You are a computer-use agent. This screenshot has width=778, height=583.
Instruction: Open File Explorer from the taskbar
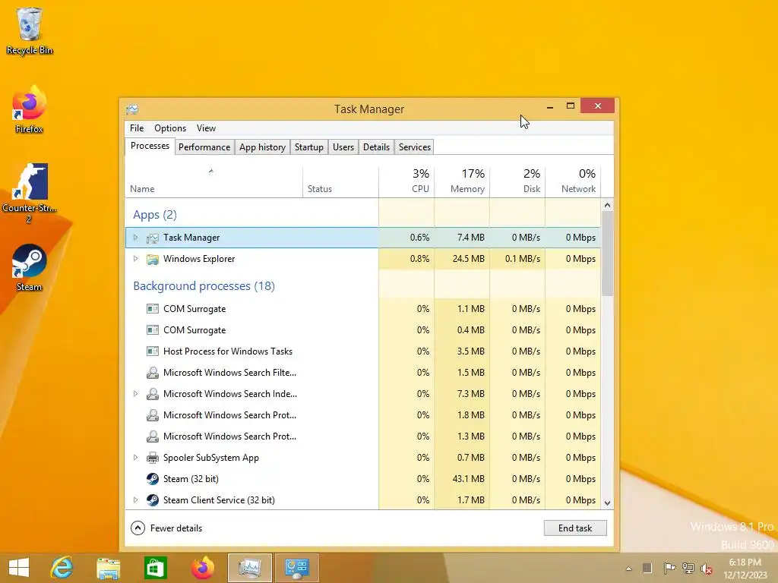(x=108, y=568)
